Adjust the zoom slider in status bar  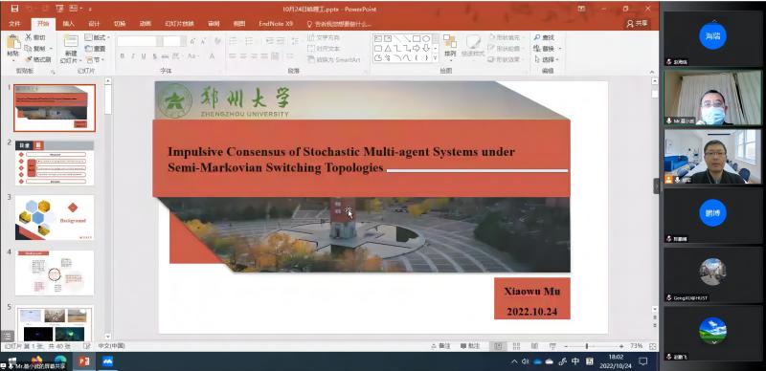tap(587, 346)
